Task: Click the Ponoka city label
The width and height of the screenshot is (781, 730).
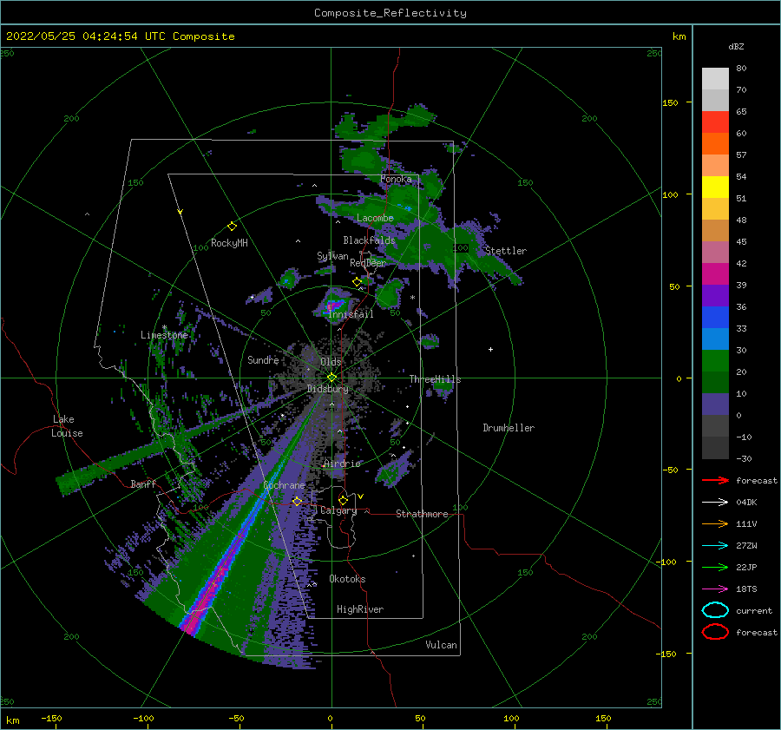Action: [x=396, y=179]
